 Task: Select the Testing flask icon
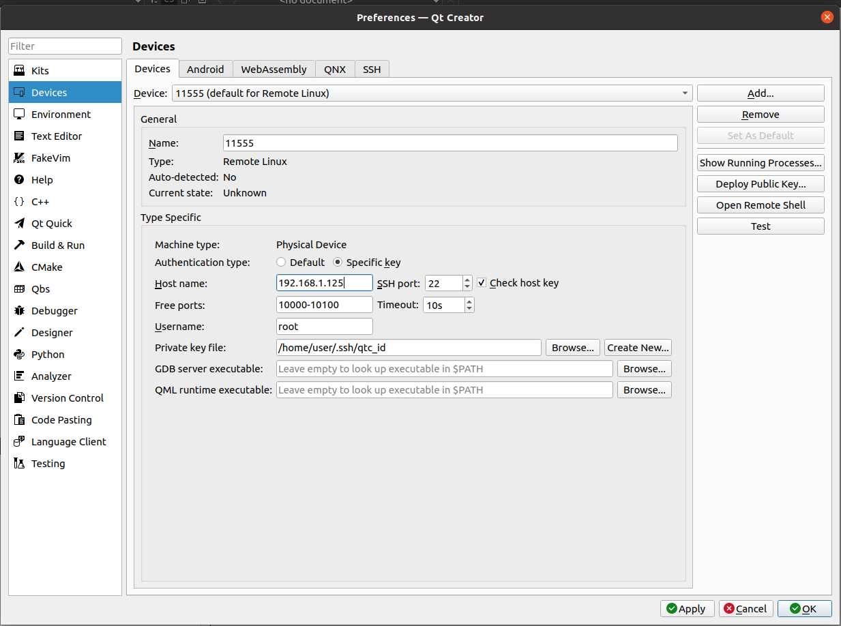click(19, 464)
